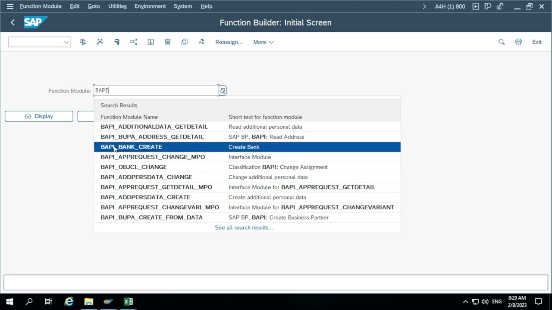Click the Windows taskbar search icon
Image resolution: width=552 pixels, height=310 pixels.
29,302
